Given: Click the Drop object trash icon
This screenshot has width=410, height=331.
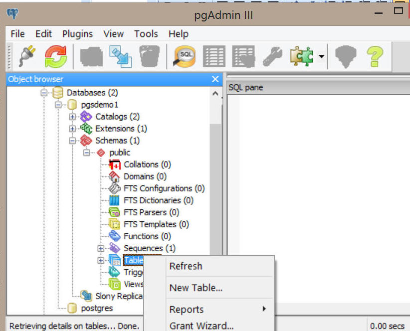Looking at the screenshot, I should 150,56.
